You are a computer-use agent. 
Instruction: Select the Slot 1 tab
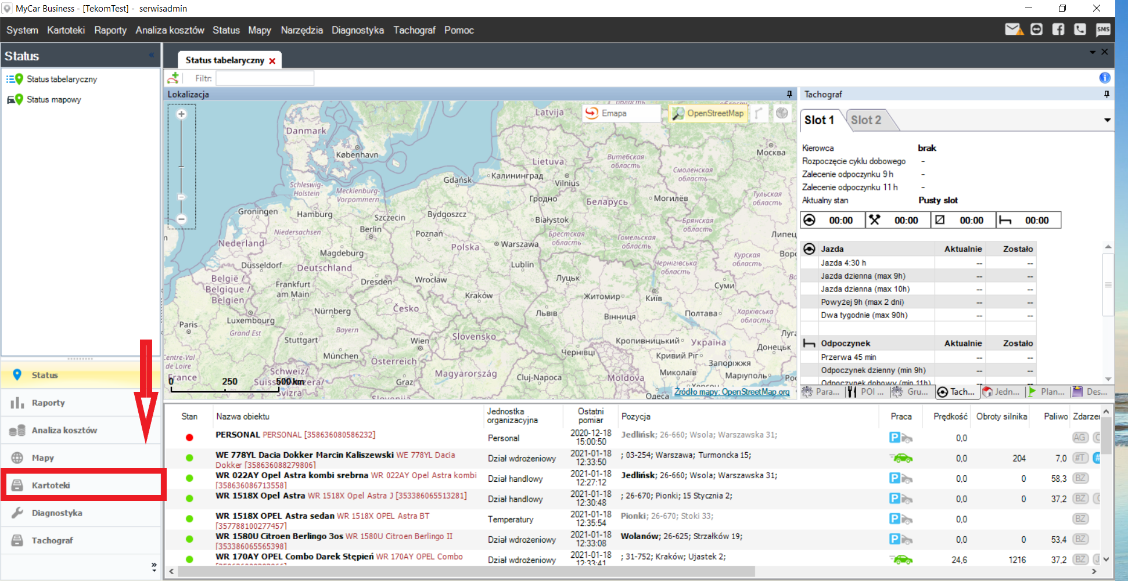tap(820, 120)
